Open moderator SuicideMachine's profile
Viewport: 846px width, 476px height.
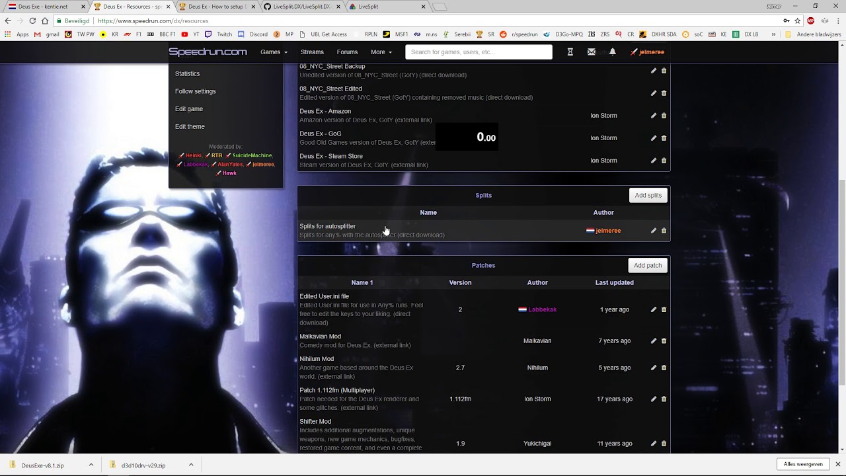(x=252, y=155)
